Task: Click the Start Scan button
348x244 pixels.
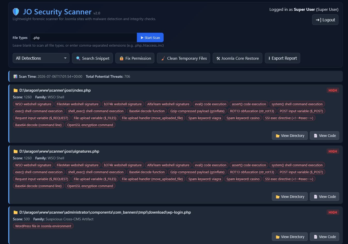Action: coord(150,38)
